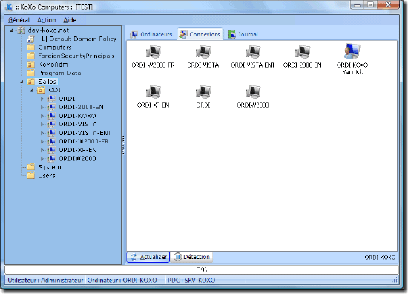Screen dimensions: 408x294
Task: Select the ORDIW2000 tree row text
Action: (x=78, y=158)
